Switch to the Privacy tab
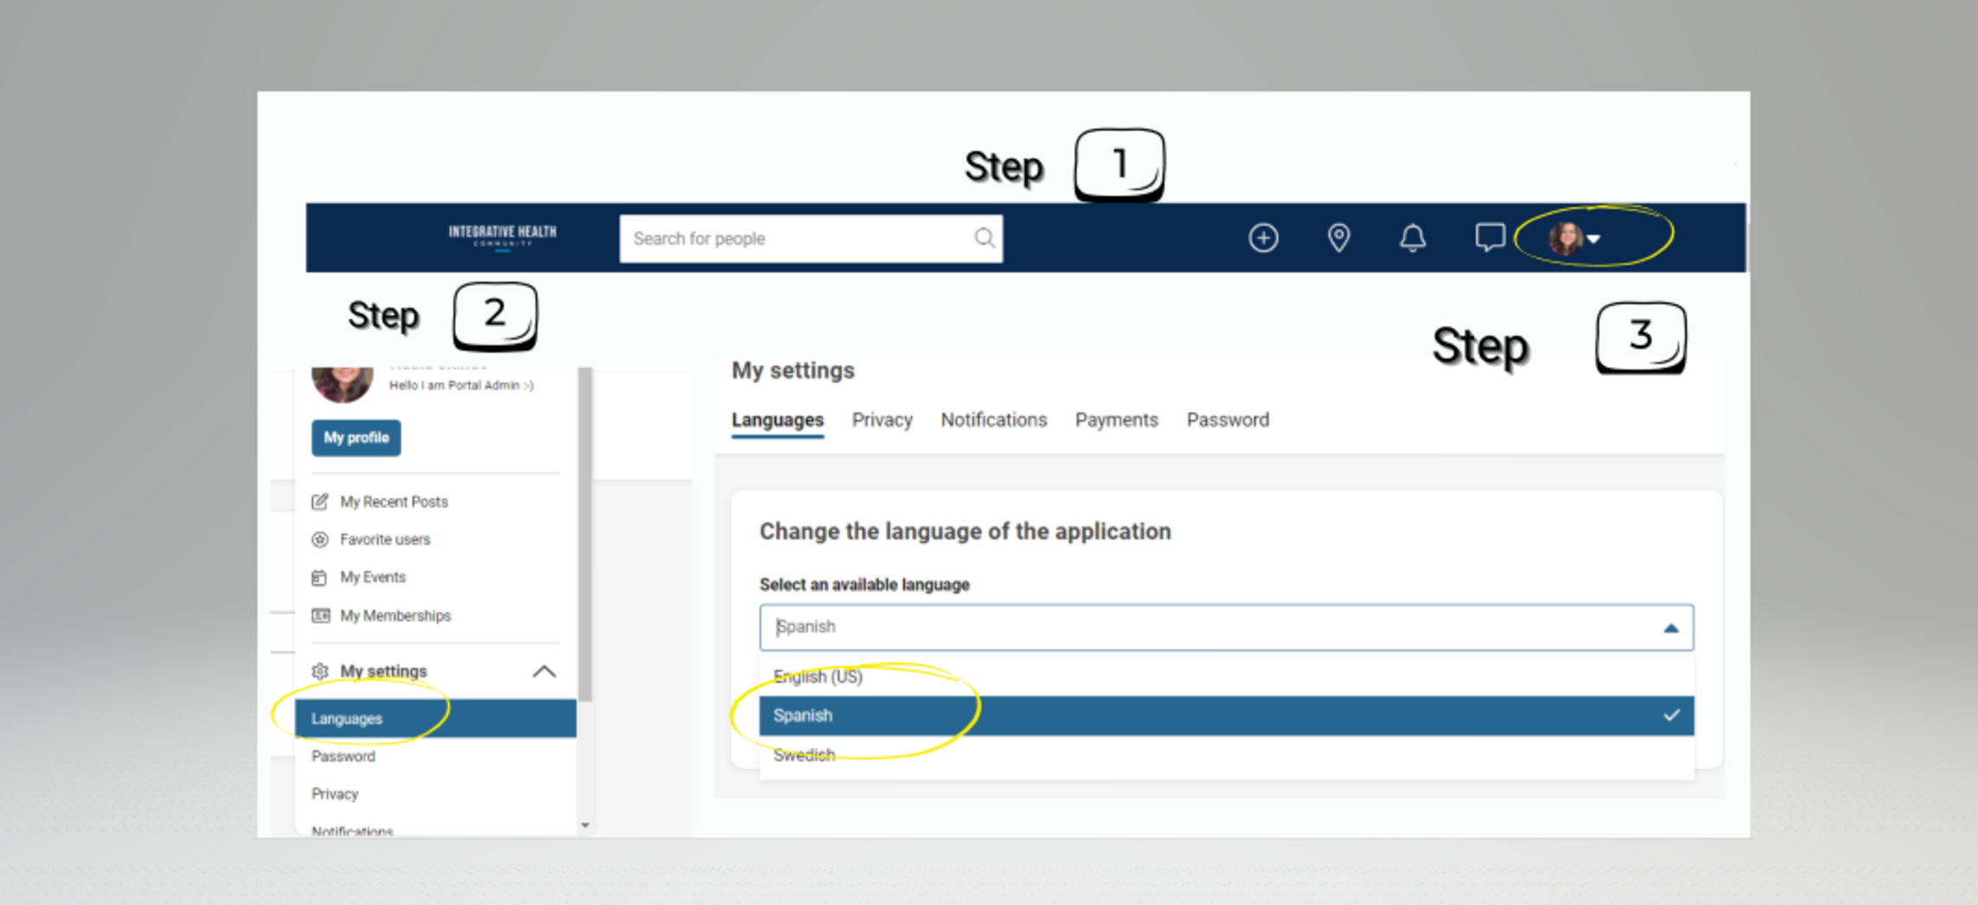This screenshot has height=905, width=1978. pos(882,420)
